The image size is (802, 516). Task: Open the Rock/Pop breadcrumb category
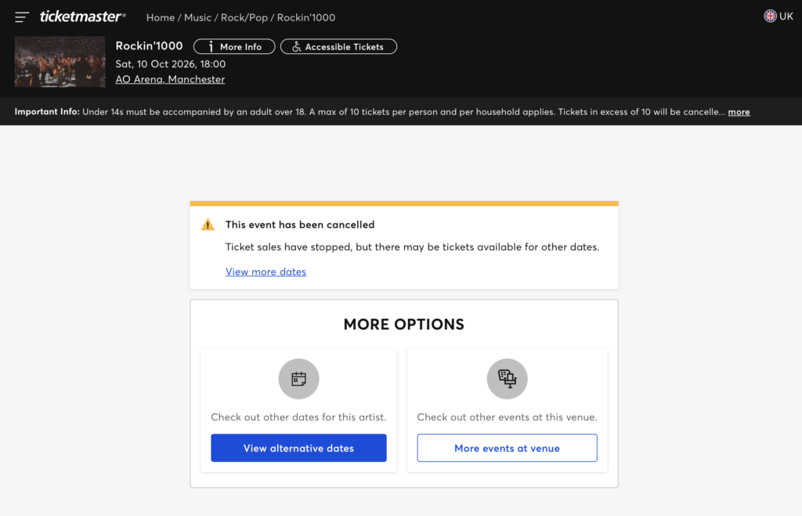(x=244, y=17)
